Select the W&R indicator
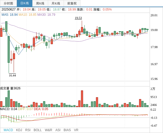Screen dimensions: 163x133 [48, 130]
